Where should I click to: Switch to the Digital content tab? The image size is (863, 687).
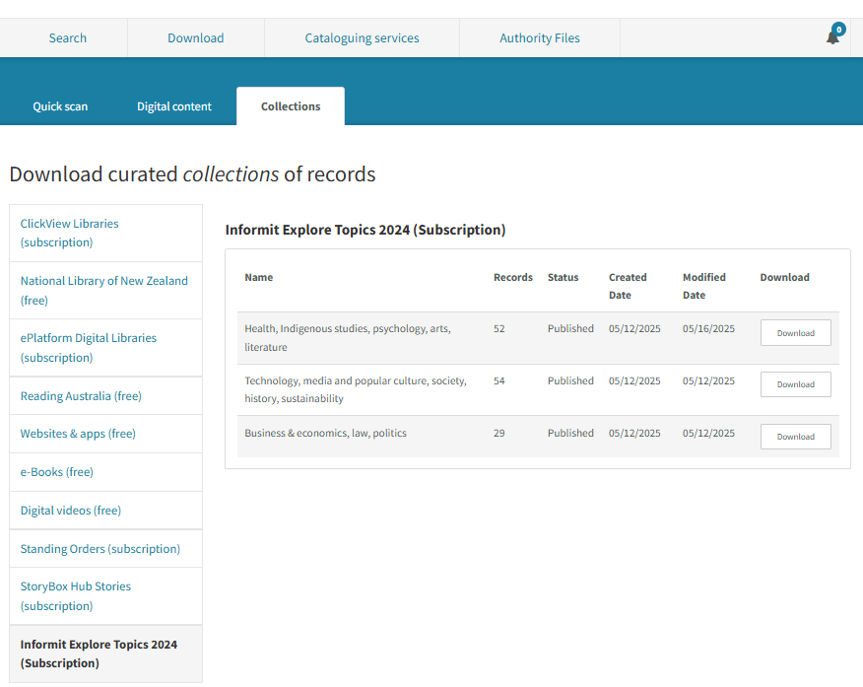(174, 106)
